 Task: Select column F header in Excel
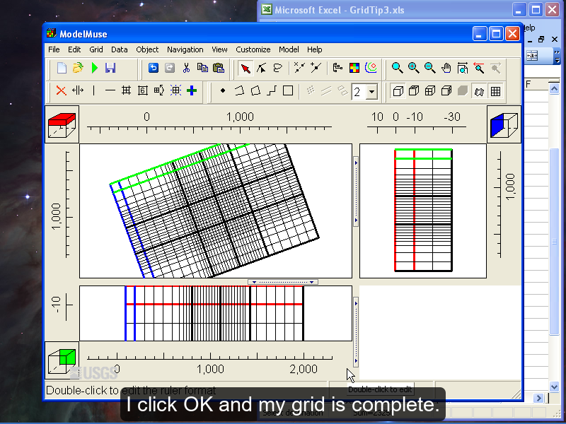[536, 84]
